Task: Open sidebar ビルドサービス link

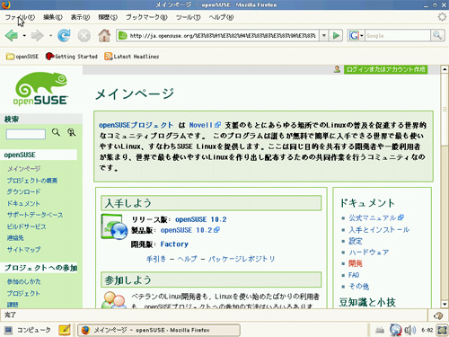Action: pyautogui.click(x=27, y=226)
